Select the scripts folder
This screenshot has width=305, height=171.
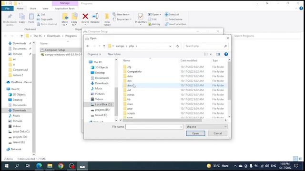click(x=131, y=113)
